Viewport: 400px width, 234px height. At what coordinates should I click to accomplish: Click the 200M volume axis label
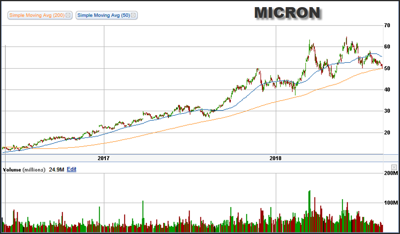point(391,173)
